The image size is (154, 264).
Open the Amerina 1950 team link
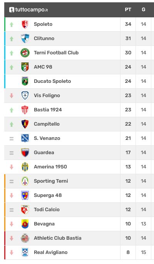[50, 167]
